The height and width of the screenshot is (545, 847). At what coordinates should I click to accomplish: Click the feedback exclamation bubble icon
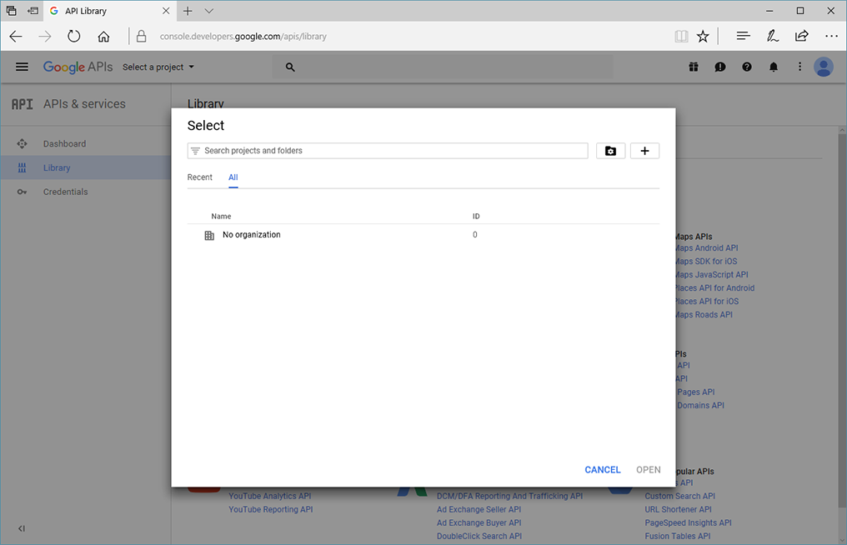point(720,67)
